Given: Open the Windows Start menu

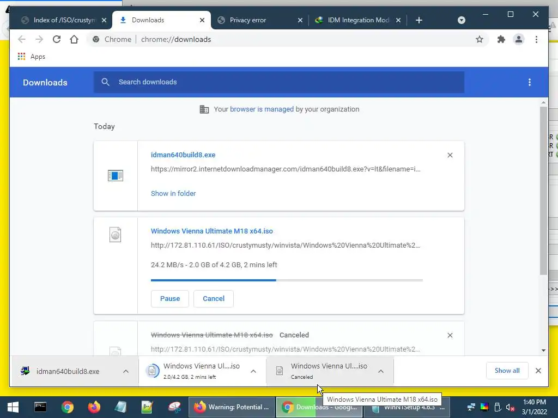Looking at the screenshot, I should pos(13,407).
